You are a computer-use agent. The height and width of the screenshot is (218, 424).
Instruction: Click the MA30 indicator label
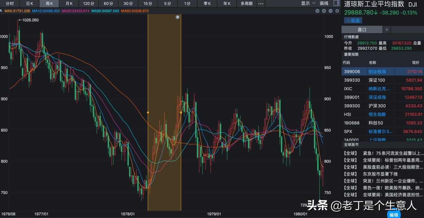(x=105, y=11)
